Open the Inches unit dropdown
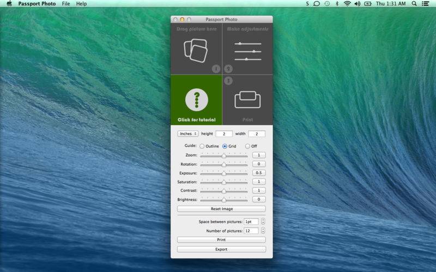The width and height of the screenshot is (436, 272). pos(187,134)
